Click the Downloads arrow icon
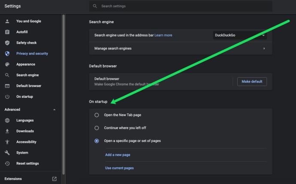This screenshot has height=184, width=296. click(x=7, y=131)
